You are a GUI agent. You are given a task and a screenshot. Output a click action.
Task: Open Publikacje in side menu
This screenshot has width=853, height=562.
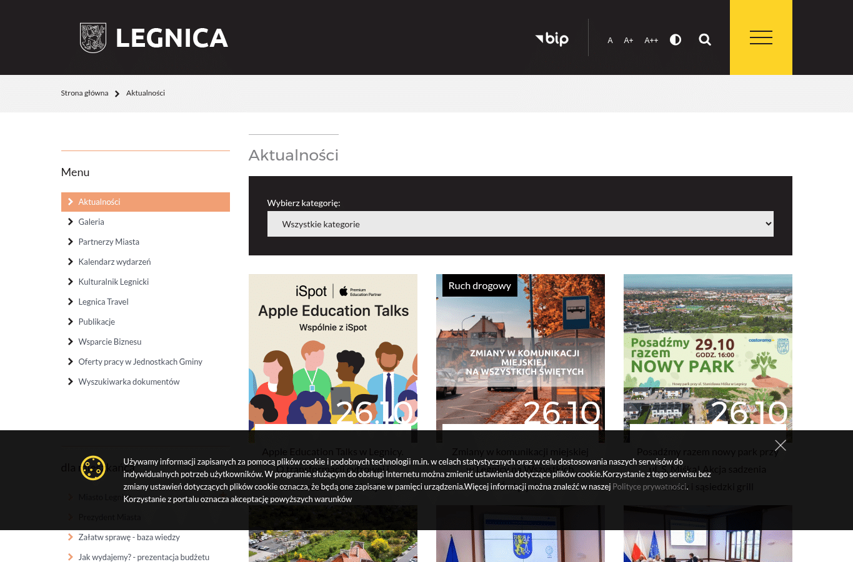click(97, 322)
